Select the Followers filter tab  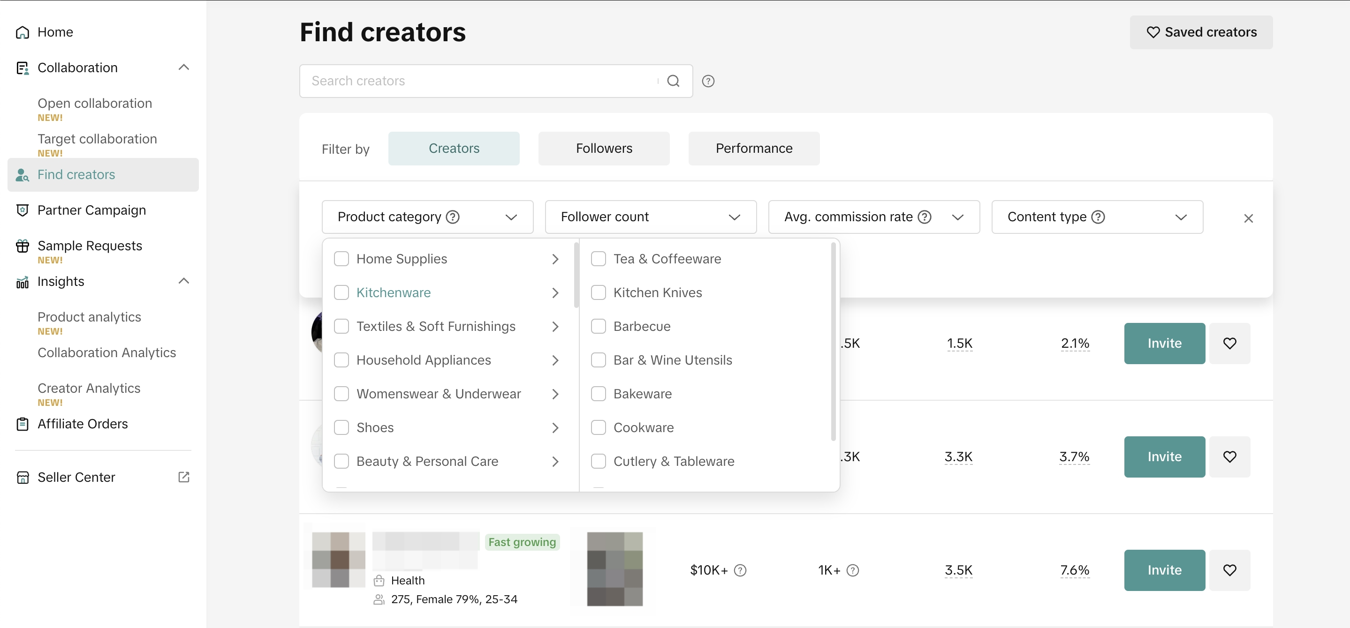tap(603, 149)
